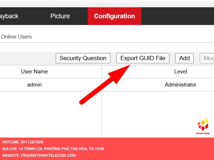Click empty user list area below admin
Image resolution: width=214 pixels, height=160 pixels.
click(x=51, y=114)
